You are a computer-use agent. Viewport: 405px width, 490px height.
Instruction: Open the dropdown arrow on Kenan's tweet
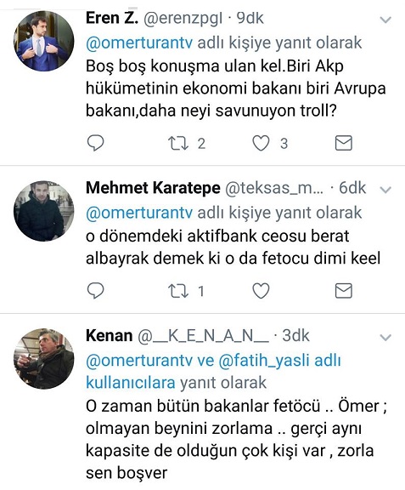click(x=385, y=338)
